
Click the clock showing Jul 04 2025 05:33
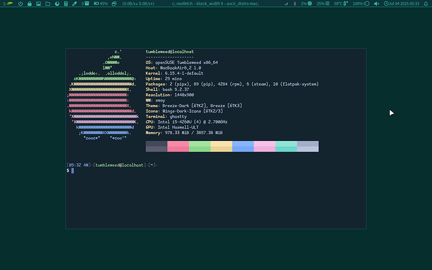click(401, 4)
